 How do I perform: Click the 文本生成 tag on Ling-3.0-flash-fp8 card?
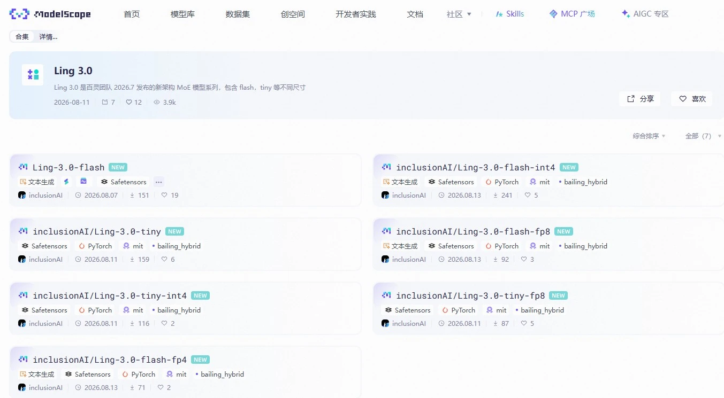(x=400, y=246)
